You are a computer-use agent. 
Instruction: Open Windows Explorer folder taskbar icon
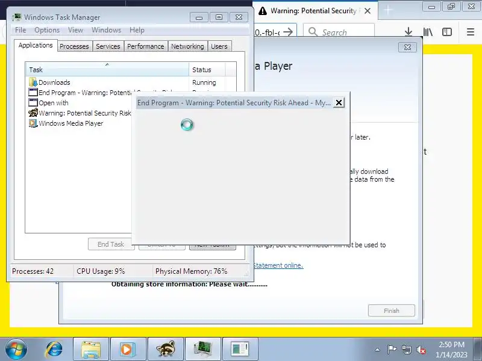pyautogui.click(x=91, y=350)
